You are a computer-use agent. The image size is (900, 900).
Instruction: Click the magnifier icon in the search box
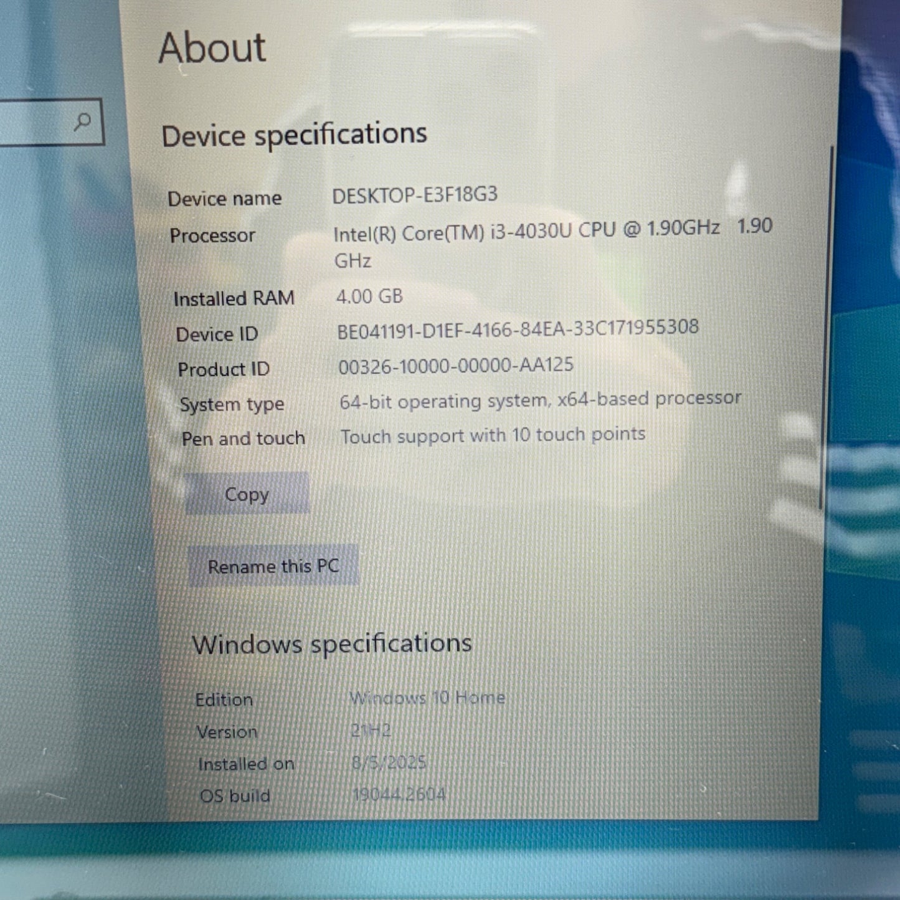[82, 121]
